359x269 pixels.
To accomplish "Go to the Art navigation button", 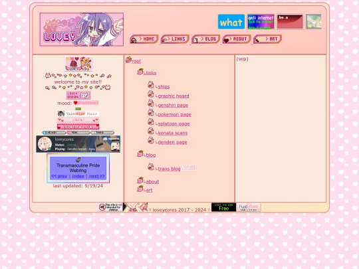I will click(x=267, y=39).
